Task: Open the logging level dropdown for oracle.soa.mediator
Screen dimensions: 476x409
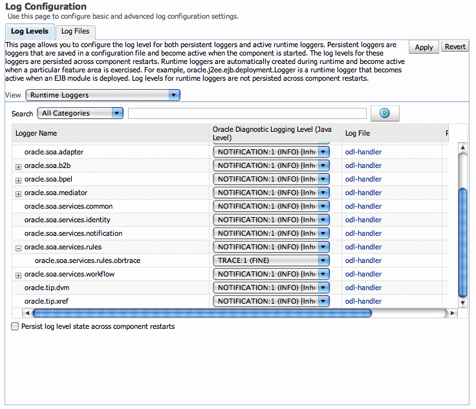Action: coord(271,193)
